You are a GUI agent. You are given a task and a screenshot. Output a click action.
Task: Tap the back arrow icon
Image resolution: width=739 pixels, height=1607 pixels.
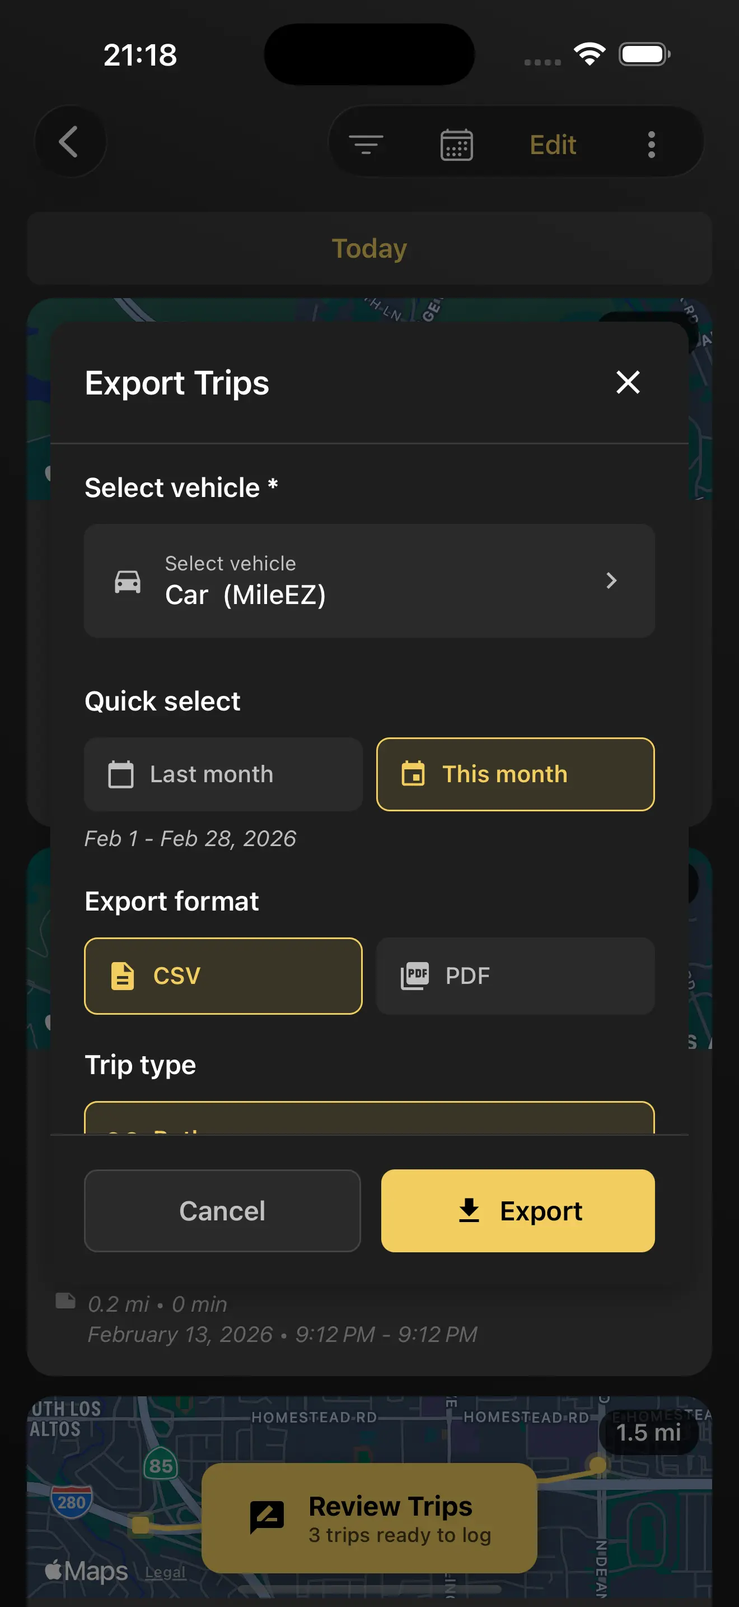(x=68, y=143)
